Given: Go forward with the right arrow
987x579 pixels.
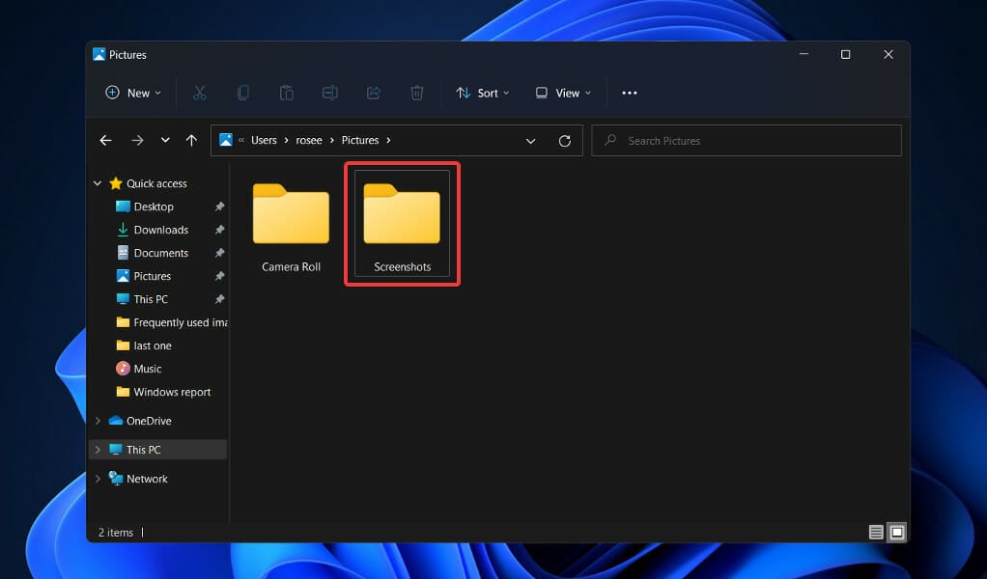Looking at the screenshot, I should point(137,141).
